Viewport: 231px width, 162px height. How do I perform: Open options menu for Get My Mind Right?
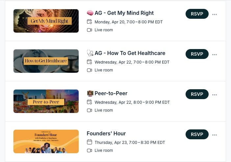coord(215,14)
